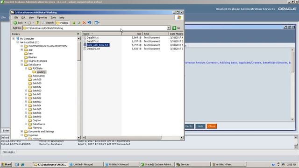Sort files by Name column header
Screen dimensions: 299x168
[102, 34]
